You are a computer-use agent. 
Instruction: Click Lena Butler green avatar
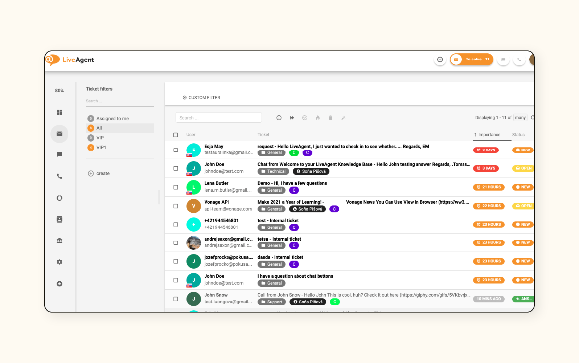point(194,187)
